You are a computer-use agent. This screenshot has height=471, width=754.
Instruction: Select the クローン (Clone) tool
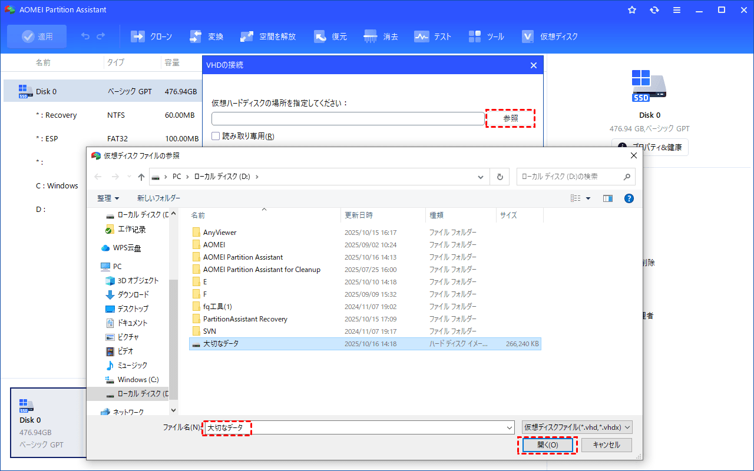(x=151, y=36)
